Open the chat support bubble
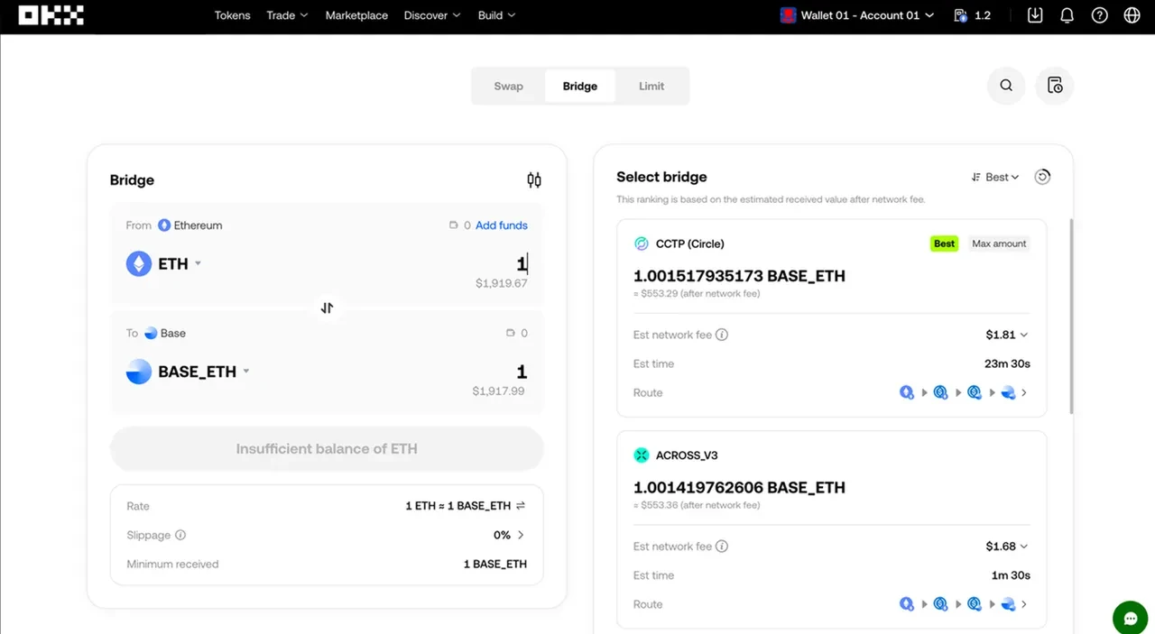Screen dimensions: 1155x634 point(1130,619)
